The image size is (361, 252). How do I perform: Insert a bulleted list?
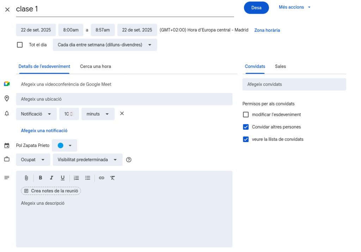coord(88,178)
